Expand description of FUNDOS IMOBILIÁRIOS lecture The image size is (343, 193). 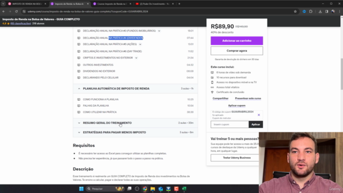coord(159,31)
